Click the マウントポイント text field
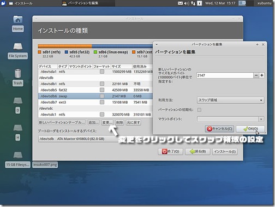This screenshot has width=275, height=207. [228, 119]
